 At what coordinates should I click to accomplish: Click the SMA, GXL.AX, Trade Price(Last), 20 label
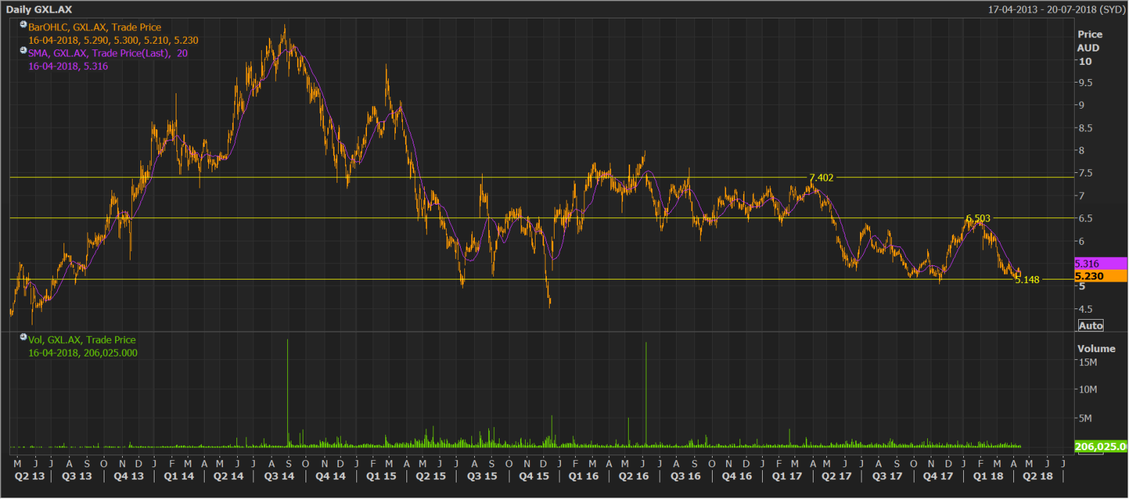click(108, 53)
